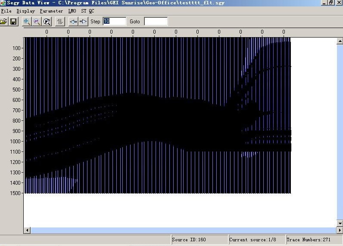The height and width of the screenshot is (246, 343).
Task: Go to previous source with left arrow
Action: 73,22
